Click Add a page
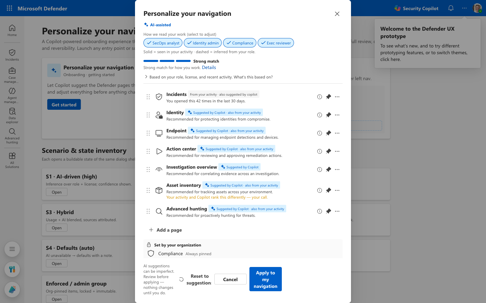The width and height of the screenshot is (486, 303). click(x=165, y=230)
